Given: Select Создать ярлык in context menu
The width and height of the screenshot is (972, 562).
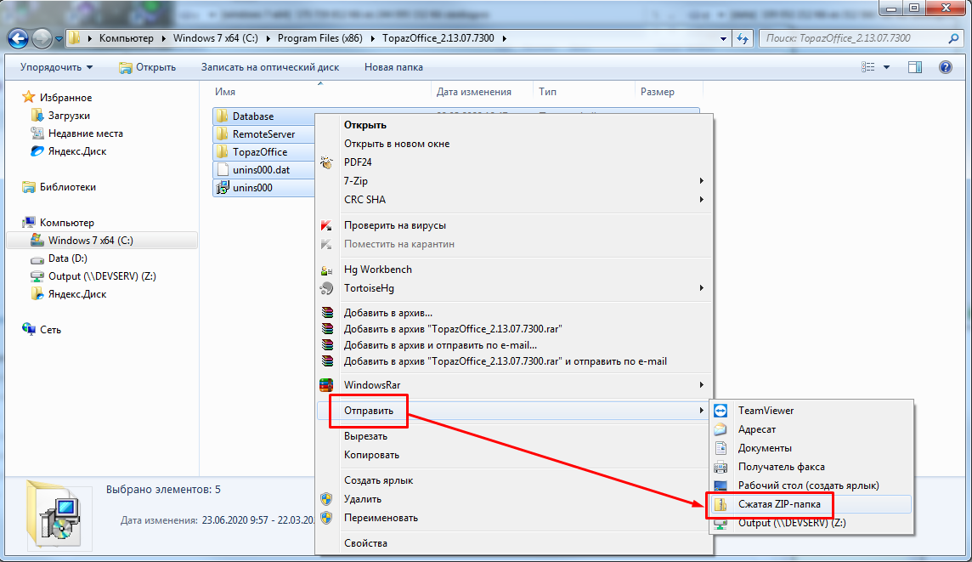Looking at the screenshot, I should (515, 480).
